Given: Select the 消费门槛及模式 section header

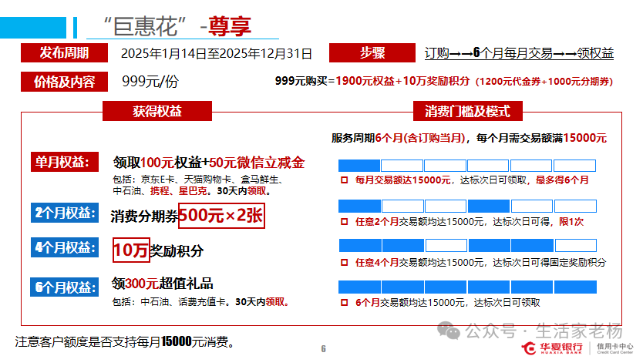Looking at the screenshot, I should coord(467,111).
